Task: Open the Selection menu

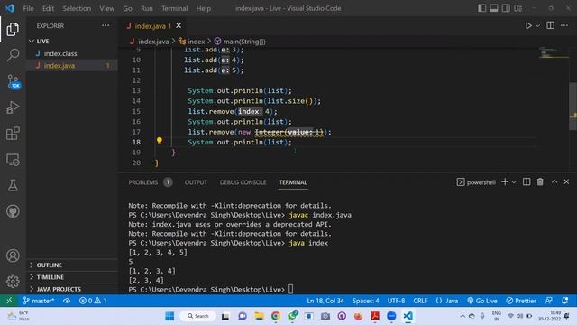Action: pyautogui.click(x=77, y=8)
